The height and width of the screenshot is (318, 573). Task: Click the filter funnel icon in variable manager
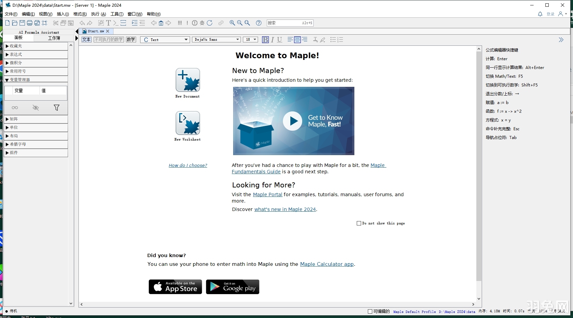coord(57,108)
